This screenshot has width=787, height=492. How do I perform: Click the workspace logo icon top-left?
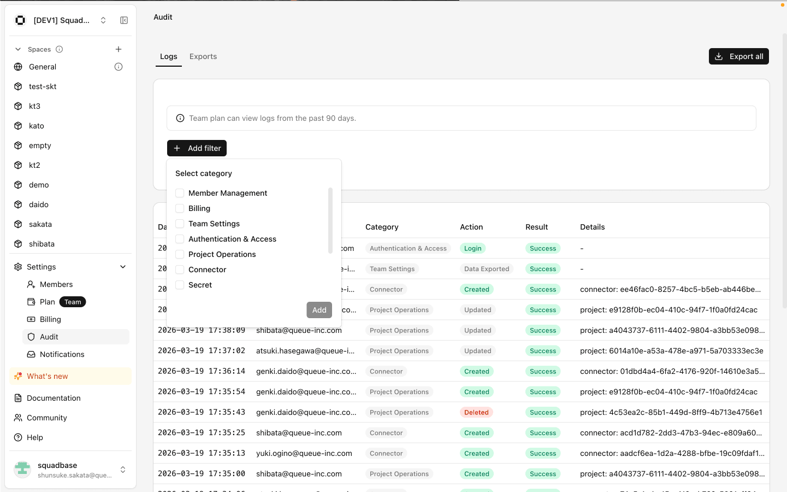click(x=20, y=20)
